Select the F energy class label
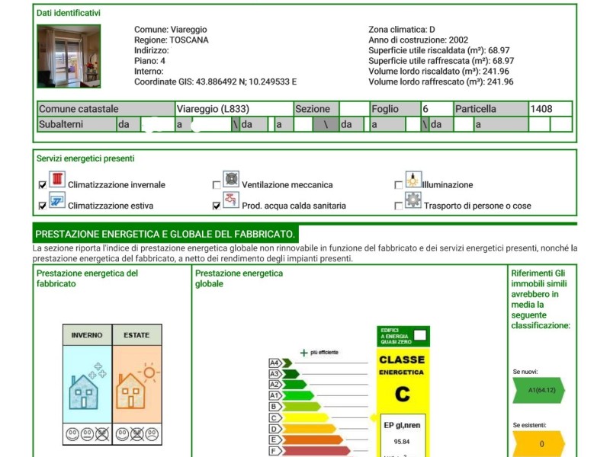The height and width of the screenshot is (457, 610). (x=275, y=451)
